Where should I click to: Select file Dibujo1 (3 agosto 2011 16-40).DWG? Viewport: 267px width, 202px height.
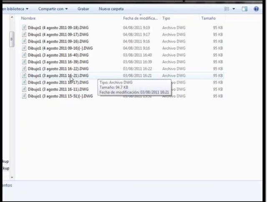pyautogui.click(x=58, y=55)
